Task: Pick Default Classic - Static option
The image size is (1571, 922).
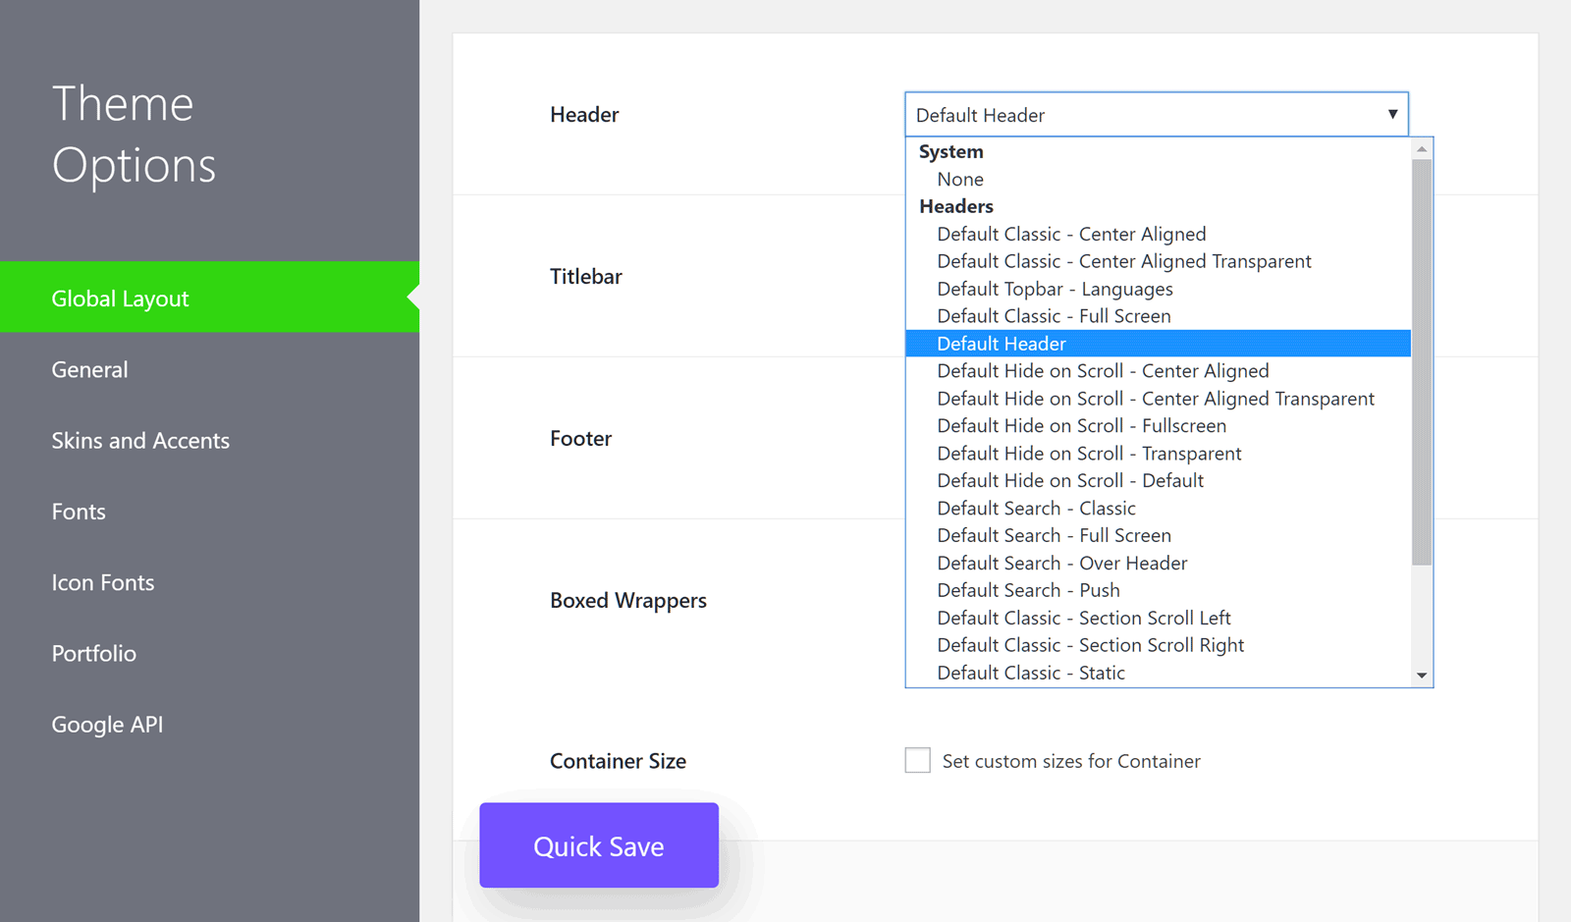Action: pyautogui.click(x=1031, y=673)
